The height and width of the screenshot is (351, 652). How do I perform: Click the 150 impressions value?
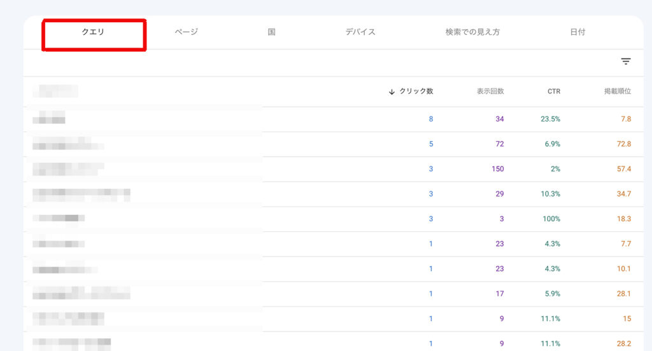pyautogui.click(x=498, y=169)
